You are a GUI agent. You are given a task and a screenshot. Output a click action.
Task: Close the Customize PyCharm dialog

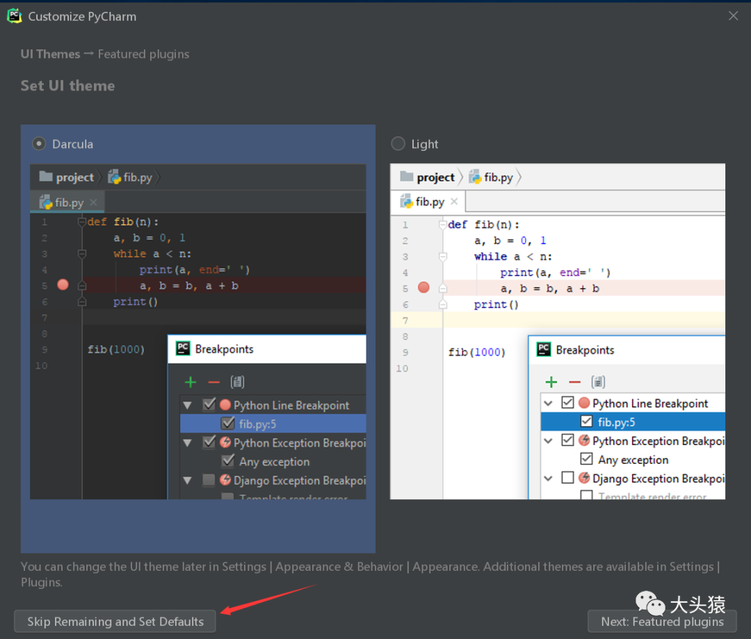coord(733,16)
